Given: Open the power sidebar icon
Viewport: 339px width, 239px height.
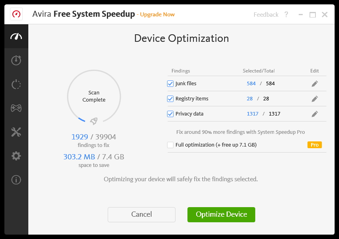Looking at the screenshot, I should [16, 84].
